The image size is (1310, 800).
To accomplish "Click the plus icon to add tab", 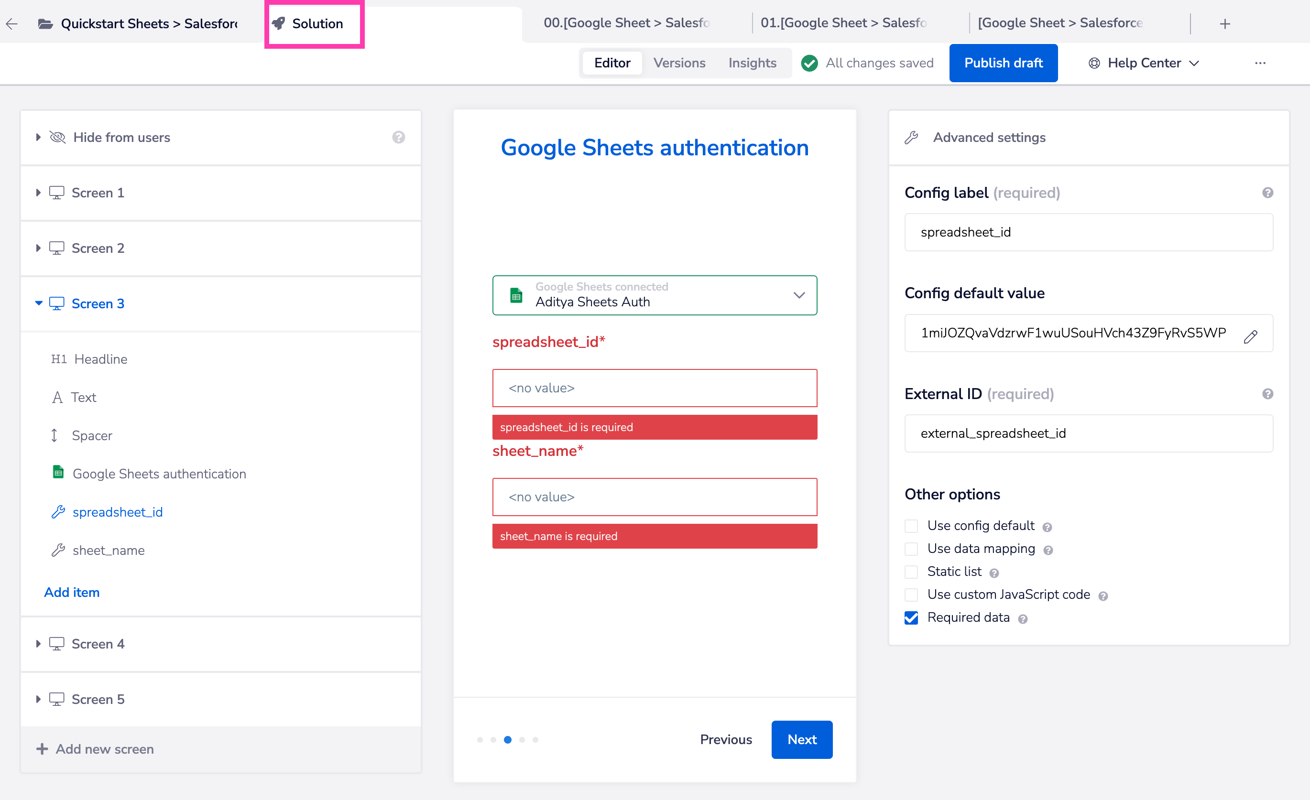I will (x=1225, y=24).
